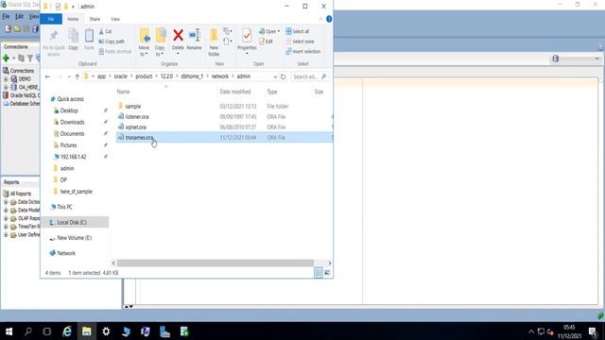This screenshot has width=605, height=340.
Task: Select the tnsnames.ora file
Action: pyautogui.click(x=139, y=137)
